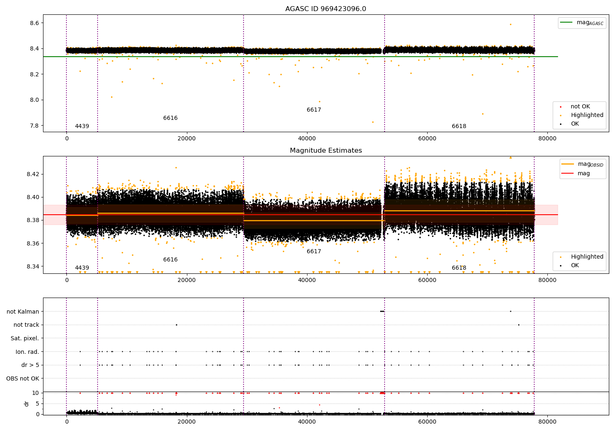Click y-axis tick 7.8 in top plot
615x431 pixels.
tap(34, 126)
